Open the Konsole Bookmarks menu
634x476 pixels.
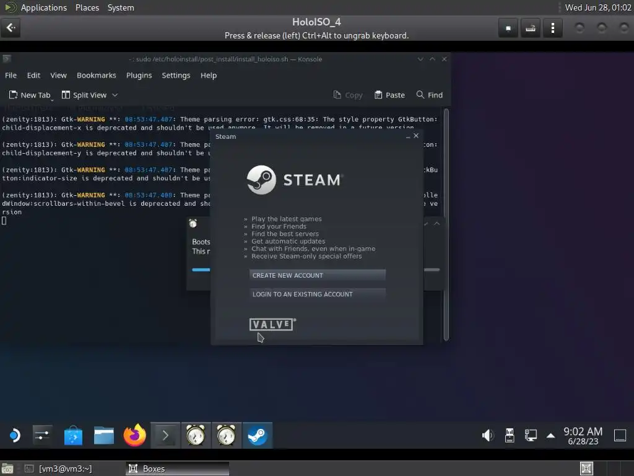(x=96, y=75)
